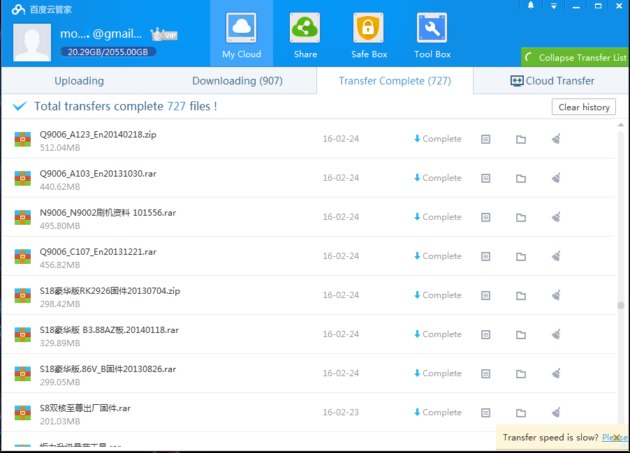Clear the transfer history
The width and height of the screenshot is (630, 453).
pos(584,107)
